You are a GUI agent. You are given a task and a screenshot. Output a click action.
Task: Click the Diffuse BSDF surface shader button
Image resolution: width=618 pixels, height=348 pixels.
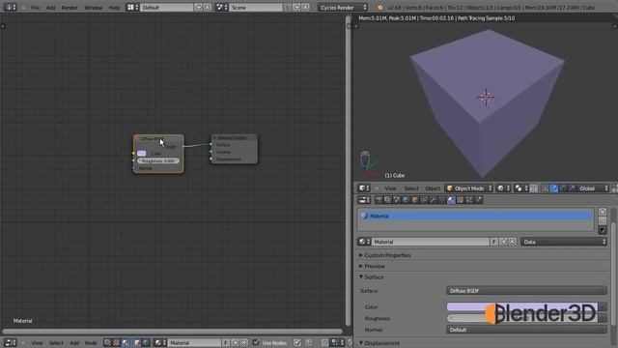click(x=526, y=291)
